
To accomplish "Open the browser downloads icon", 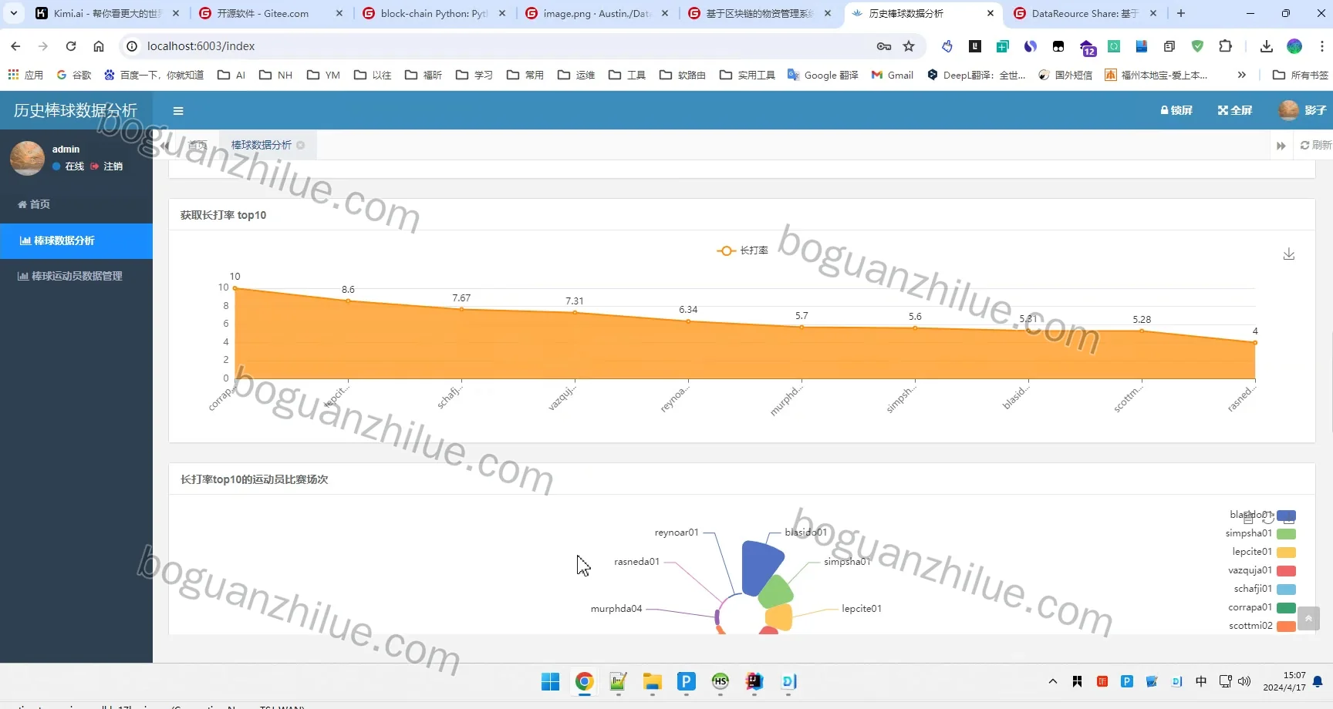I will point(1266,46).
